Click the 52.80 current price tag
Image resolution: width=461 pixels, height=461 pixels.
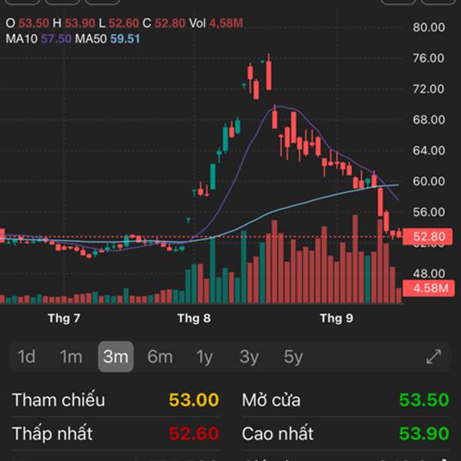coord(427,237)
